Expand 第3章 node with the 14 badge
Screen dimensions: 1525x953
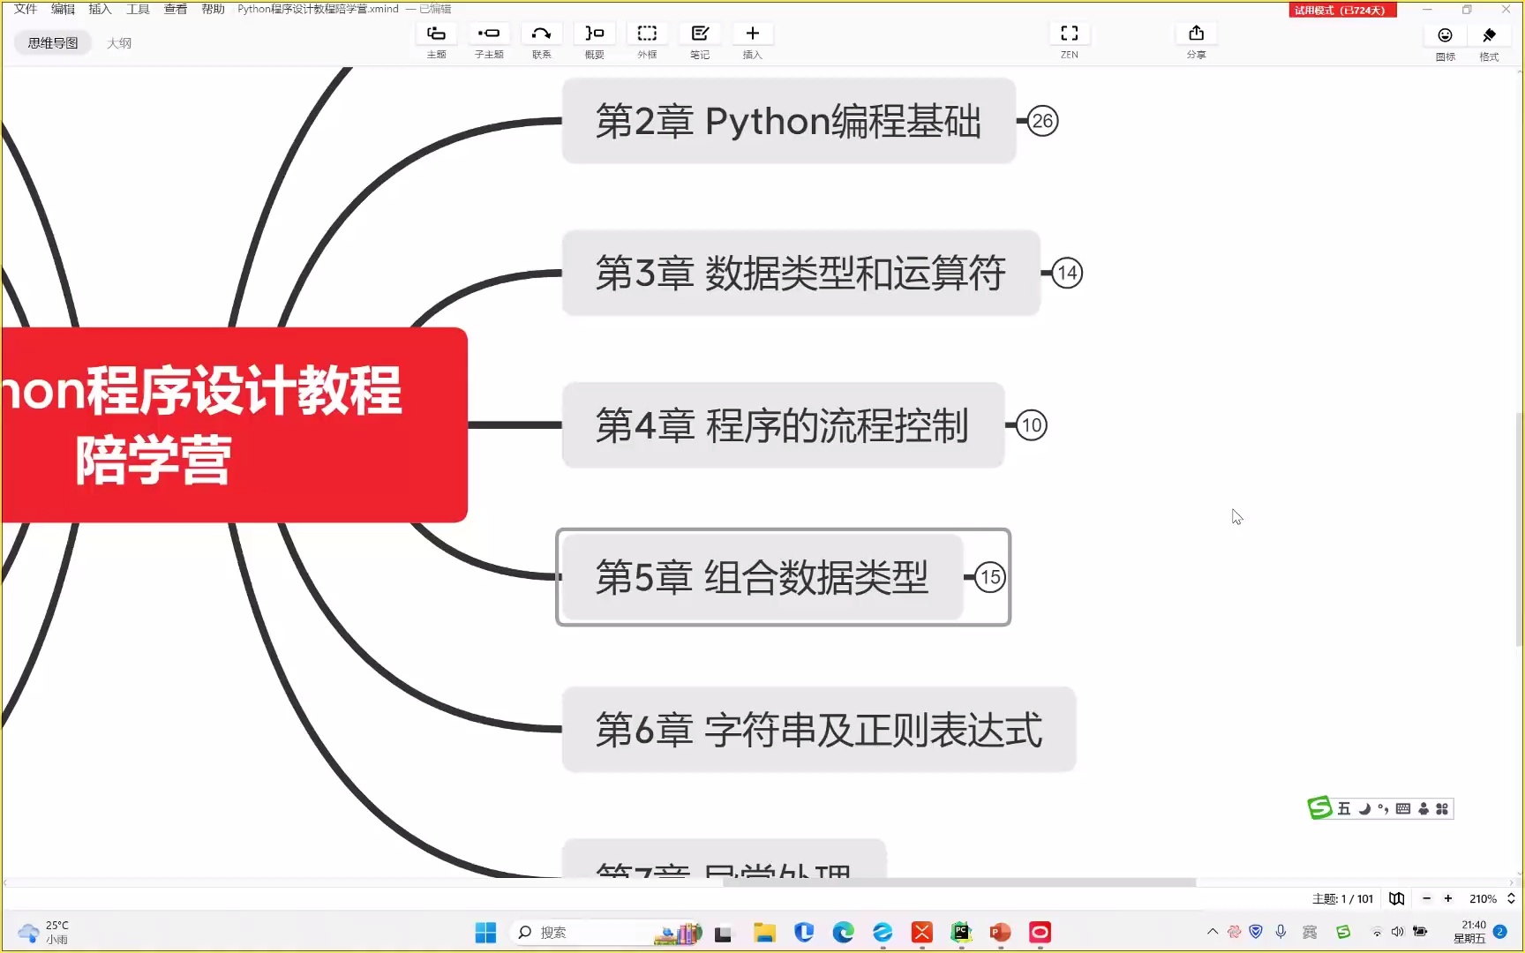(x=1067, y=274)
